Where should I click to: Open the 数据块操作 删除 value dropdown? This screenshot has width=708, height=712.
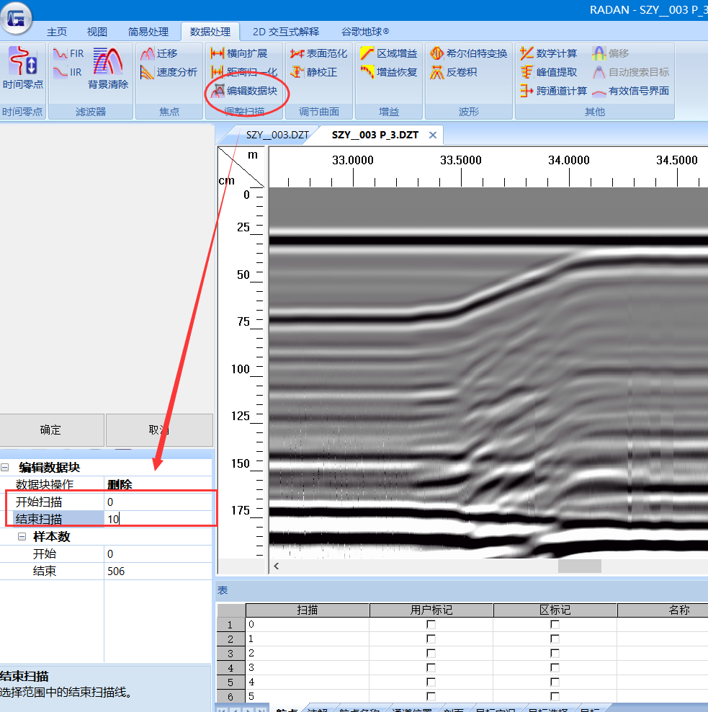158,484
